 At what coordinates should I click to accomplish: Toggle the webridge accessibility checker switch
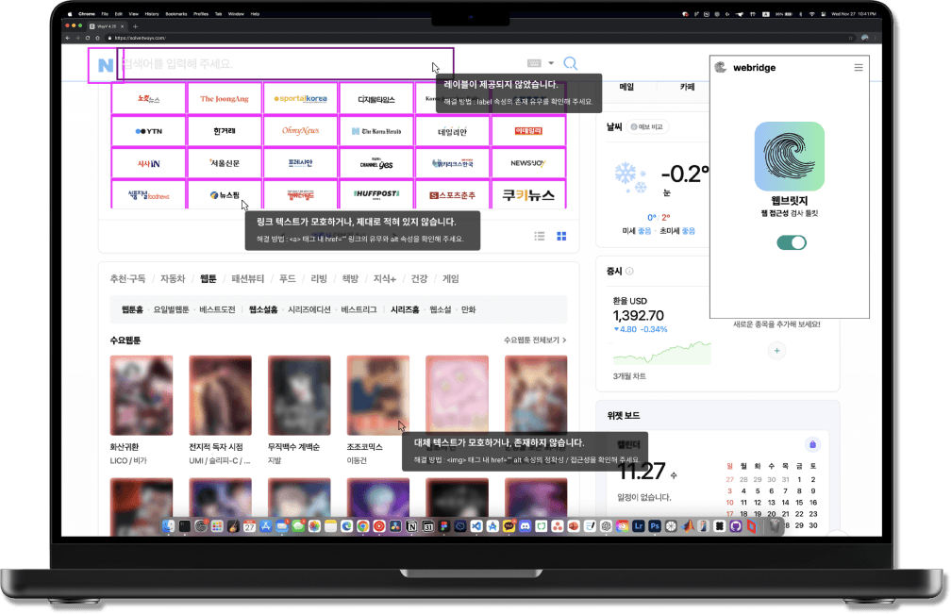coord(791,242)
